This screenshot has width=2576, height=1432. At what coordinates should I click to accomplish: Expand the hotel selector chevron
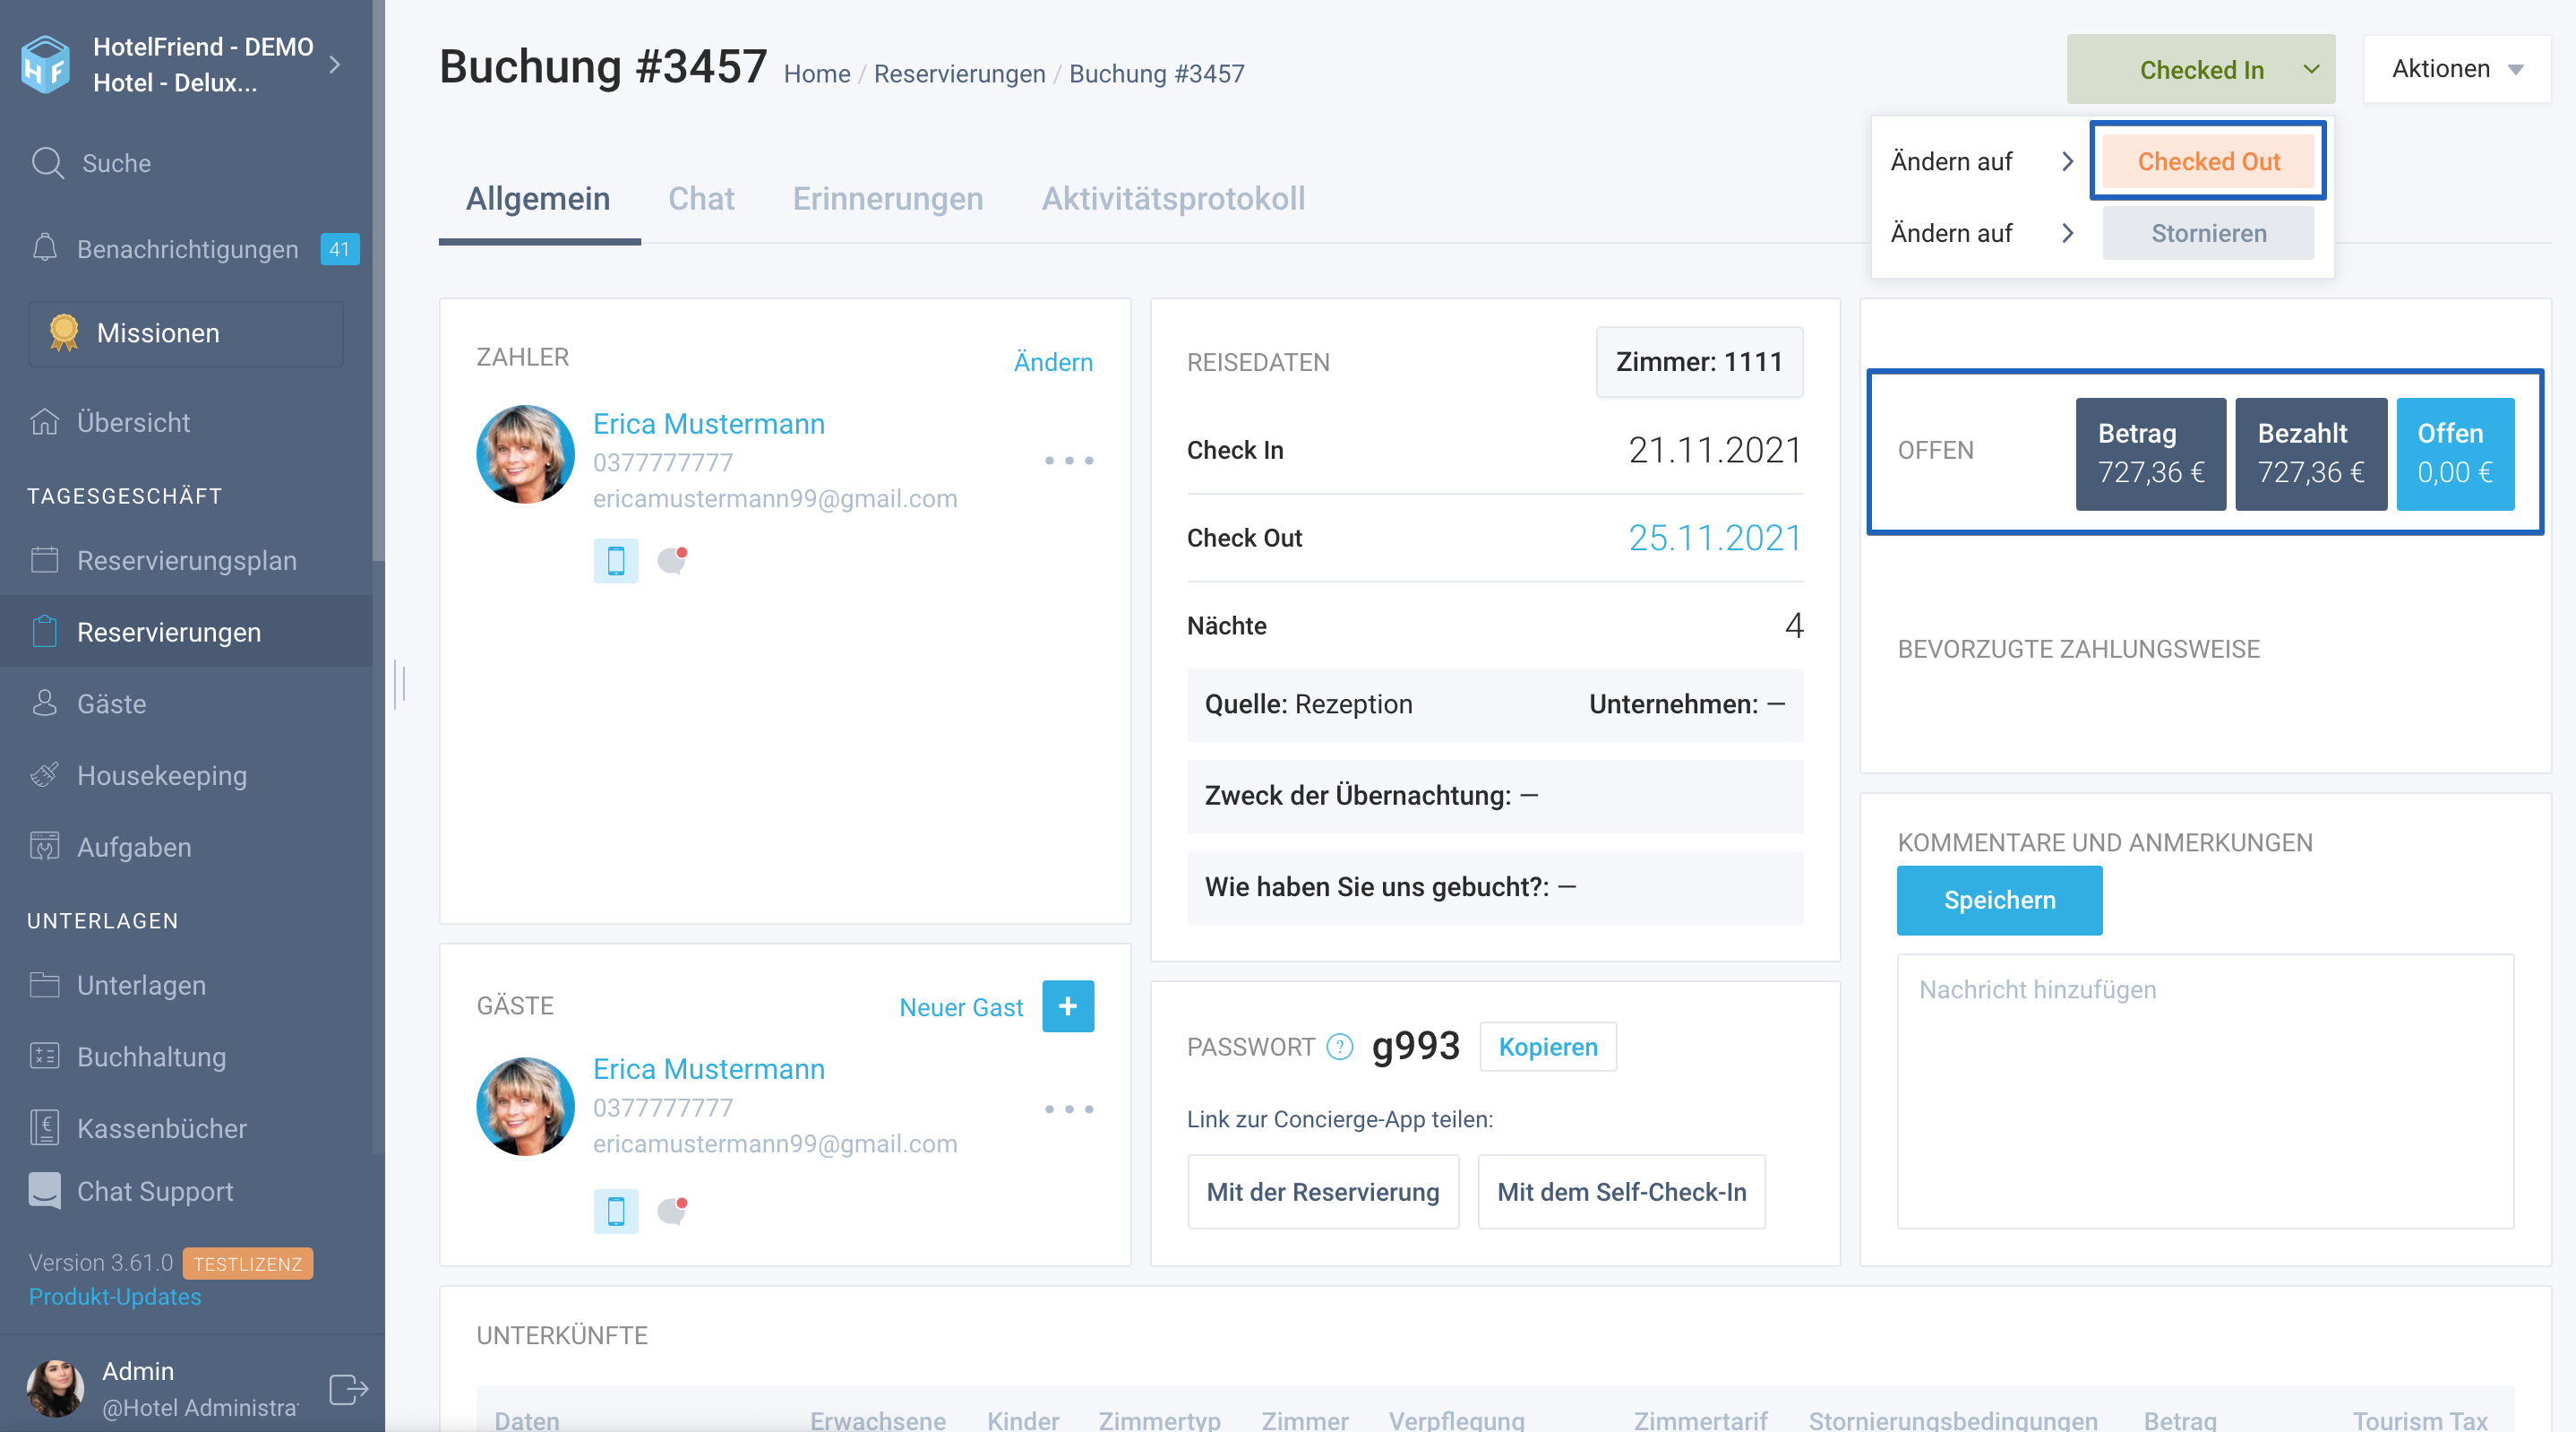335,65
